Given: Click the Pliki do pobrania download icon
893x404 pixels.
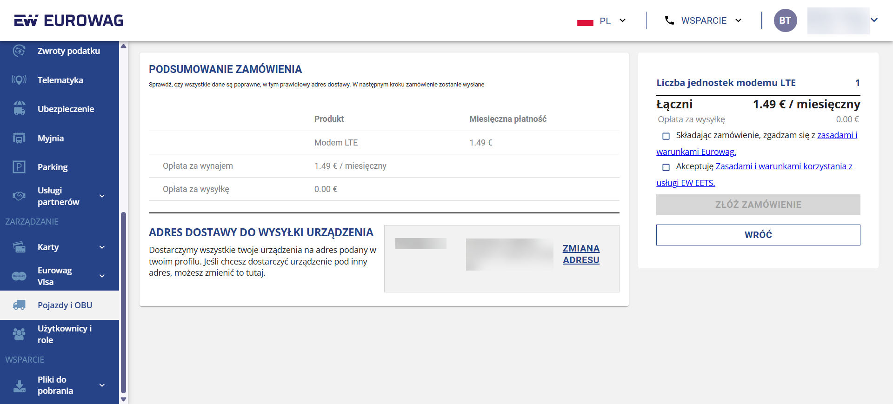Looking at the screenshot, I should pyautogui.click(x=19, y=385).
